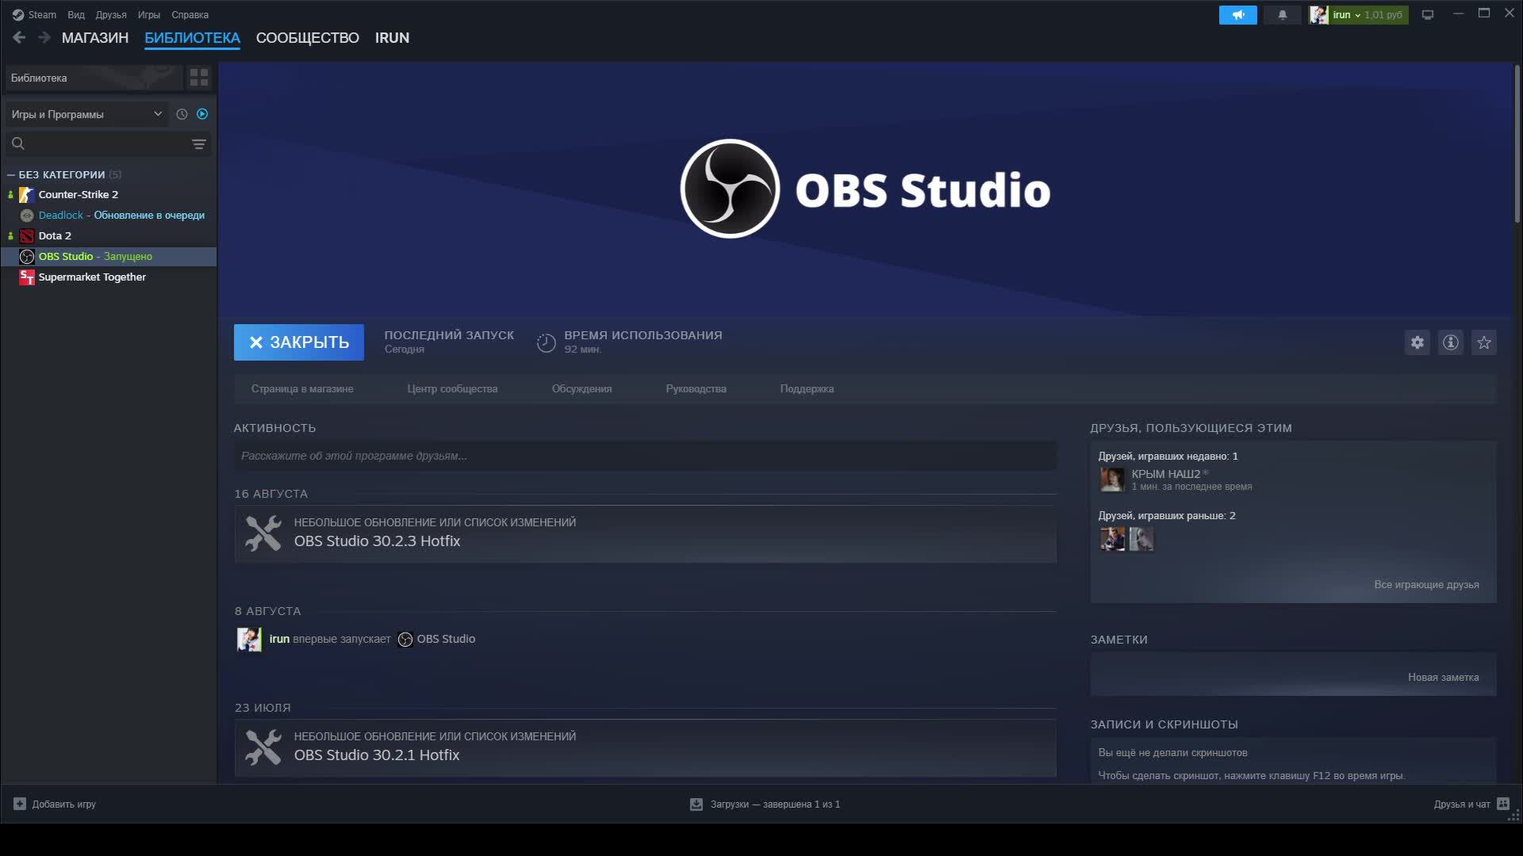Screen dimensions: 1523x856
Task: Click the Steam logo menu icon
Action: pos(18,15)
